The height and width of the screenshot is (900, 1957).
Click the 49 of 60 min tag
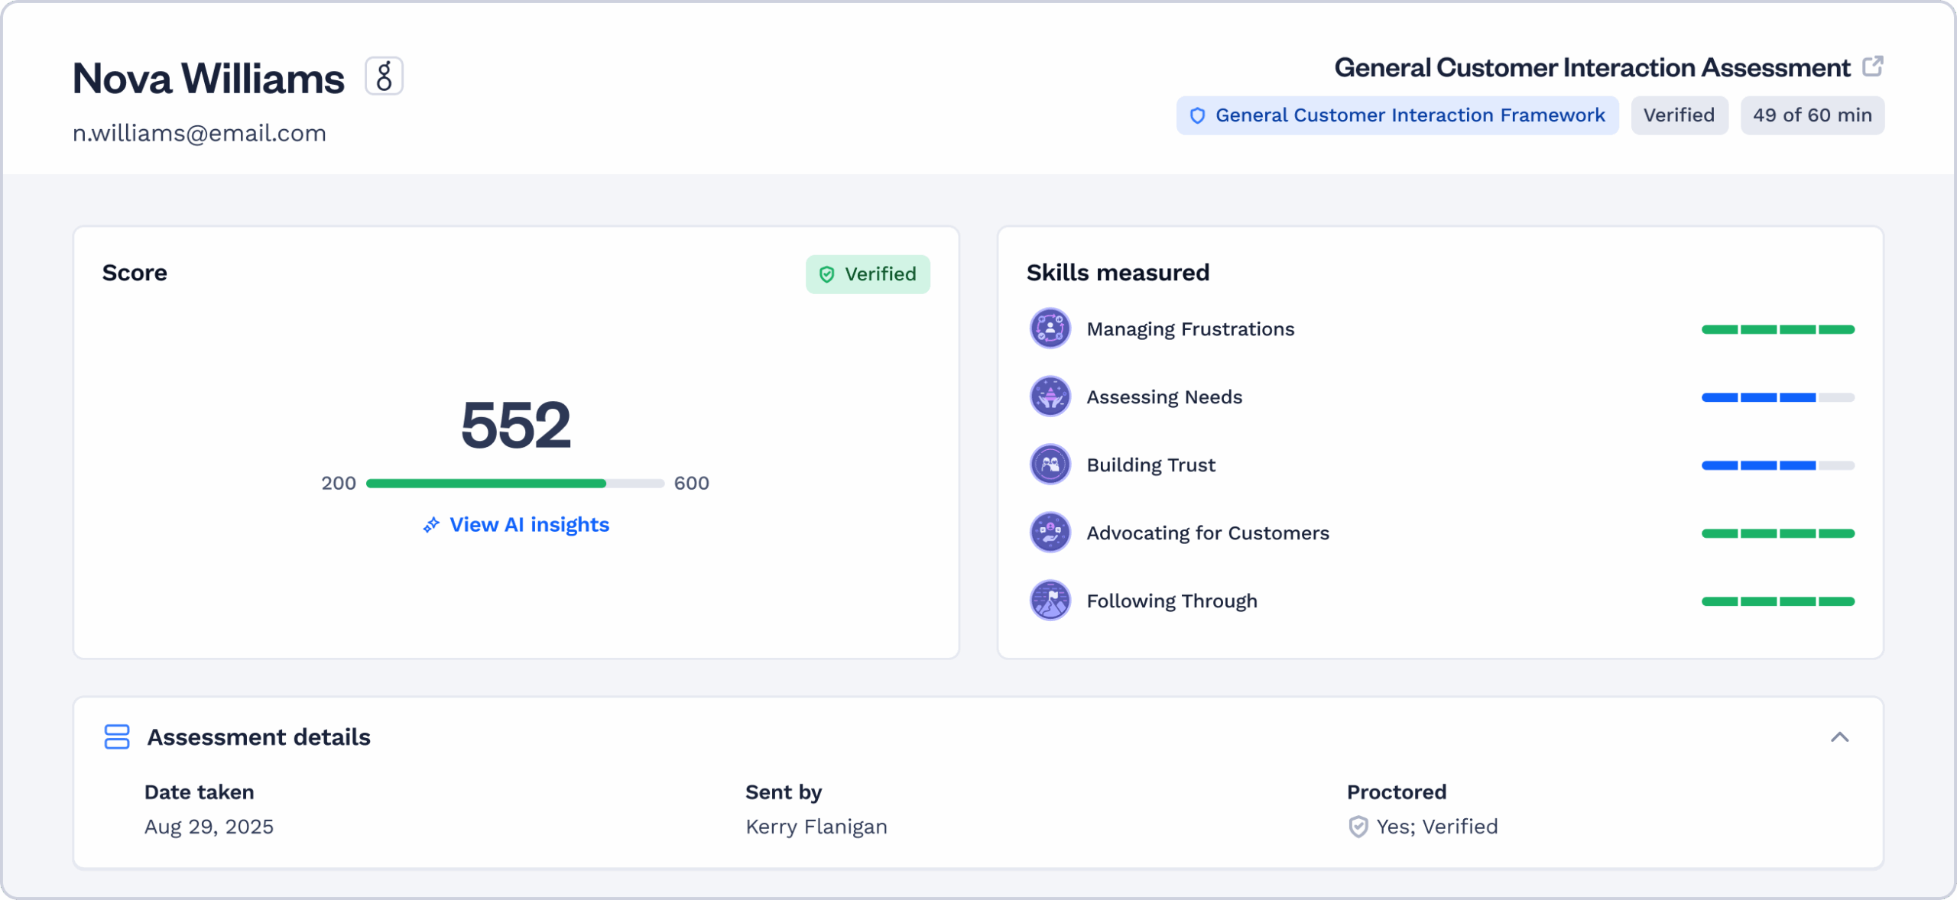click(x=1812, y=115)
